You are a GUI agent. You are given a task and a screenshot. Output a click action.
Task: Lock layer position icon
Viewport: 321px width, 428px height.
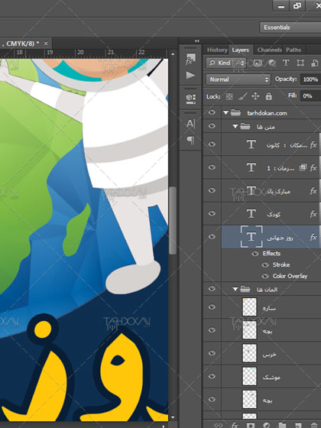255,96
